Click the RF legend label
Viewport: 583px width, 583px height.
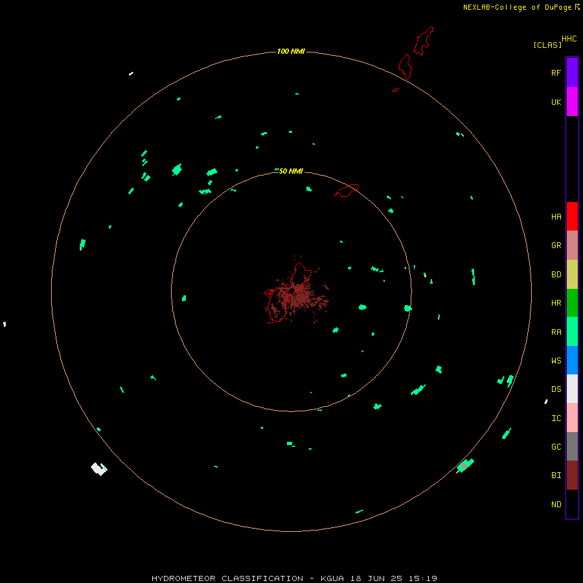(556, 73)
